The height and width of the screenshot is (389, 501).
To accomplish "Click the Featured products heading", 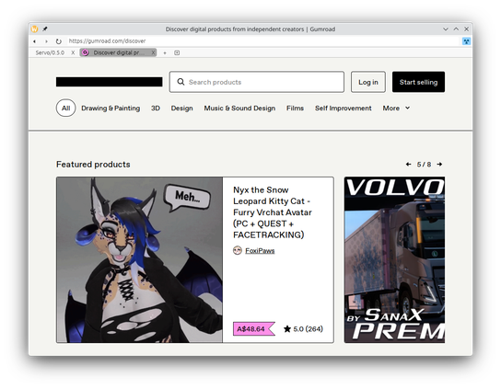I will tap(93, 165).
